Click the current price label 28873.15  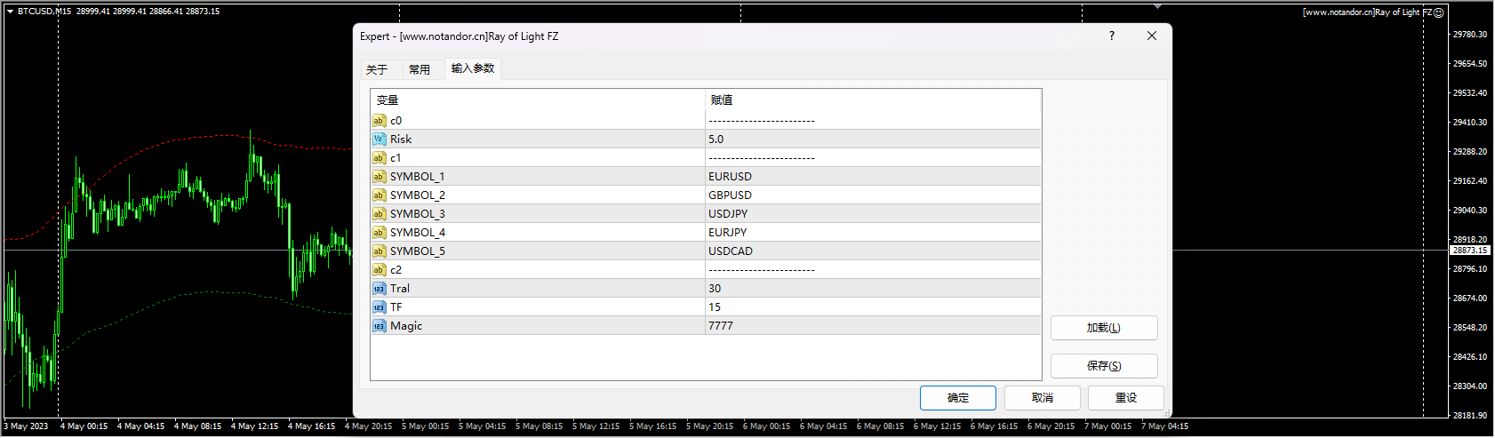[1470, 251]
